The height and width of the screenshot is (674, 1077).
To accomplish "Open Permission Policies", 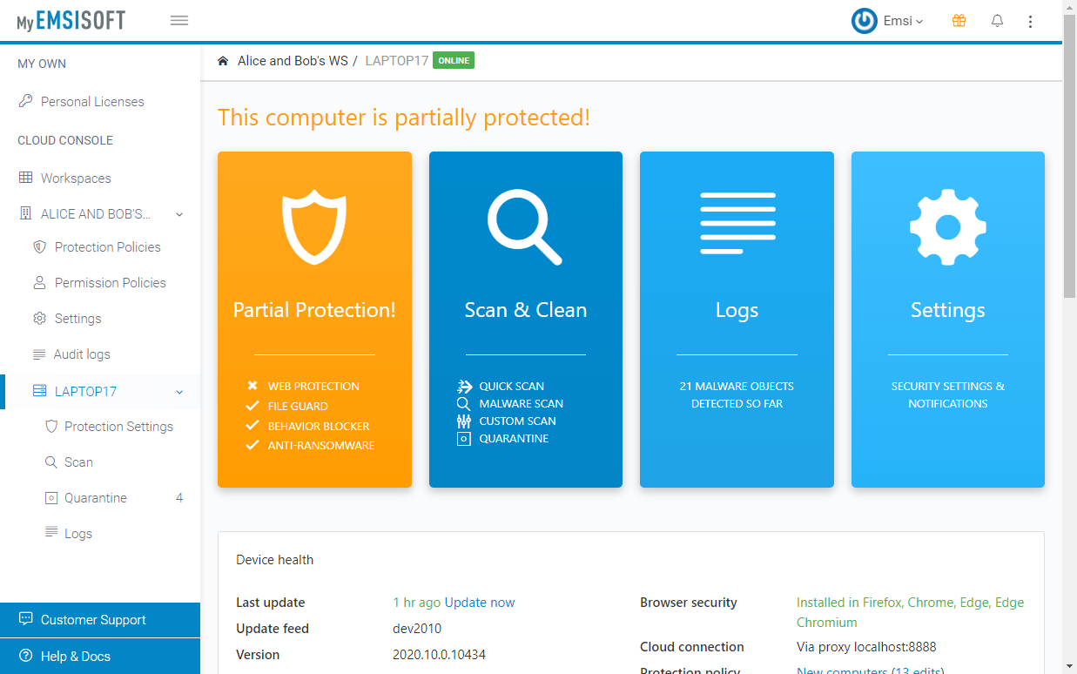I will point(111,283).
